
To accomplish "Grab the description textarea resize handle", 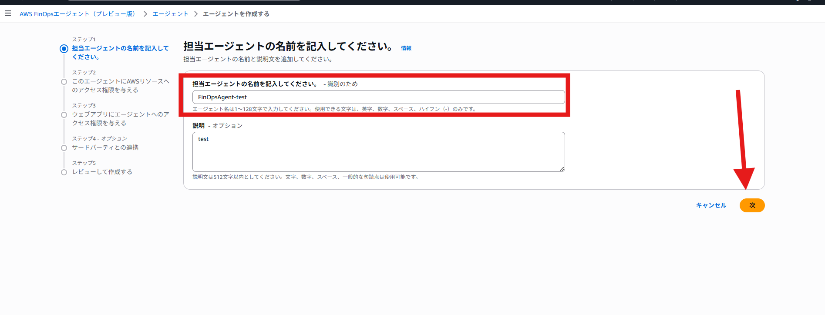I will point(562,169).
